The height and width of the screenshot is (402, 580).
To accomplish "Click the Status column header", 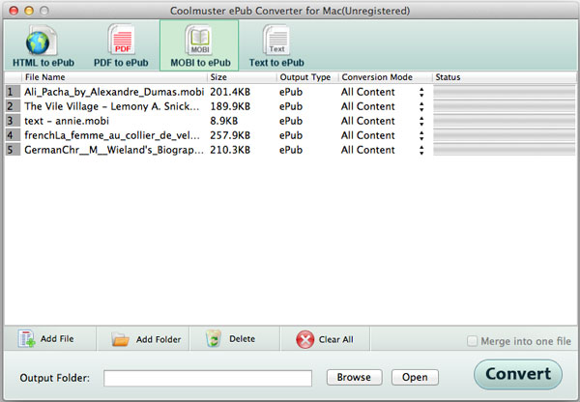I will coord(505,77).
